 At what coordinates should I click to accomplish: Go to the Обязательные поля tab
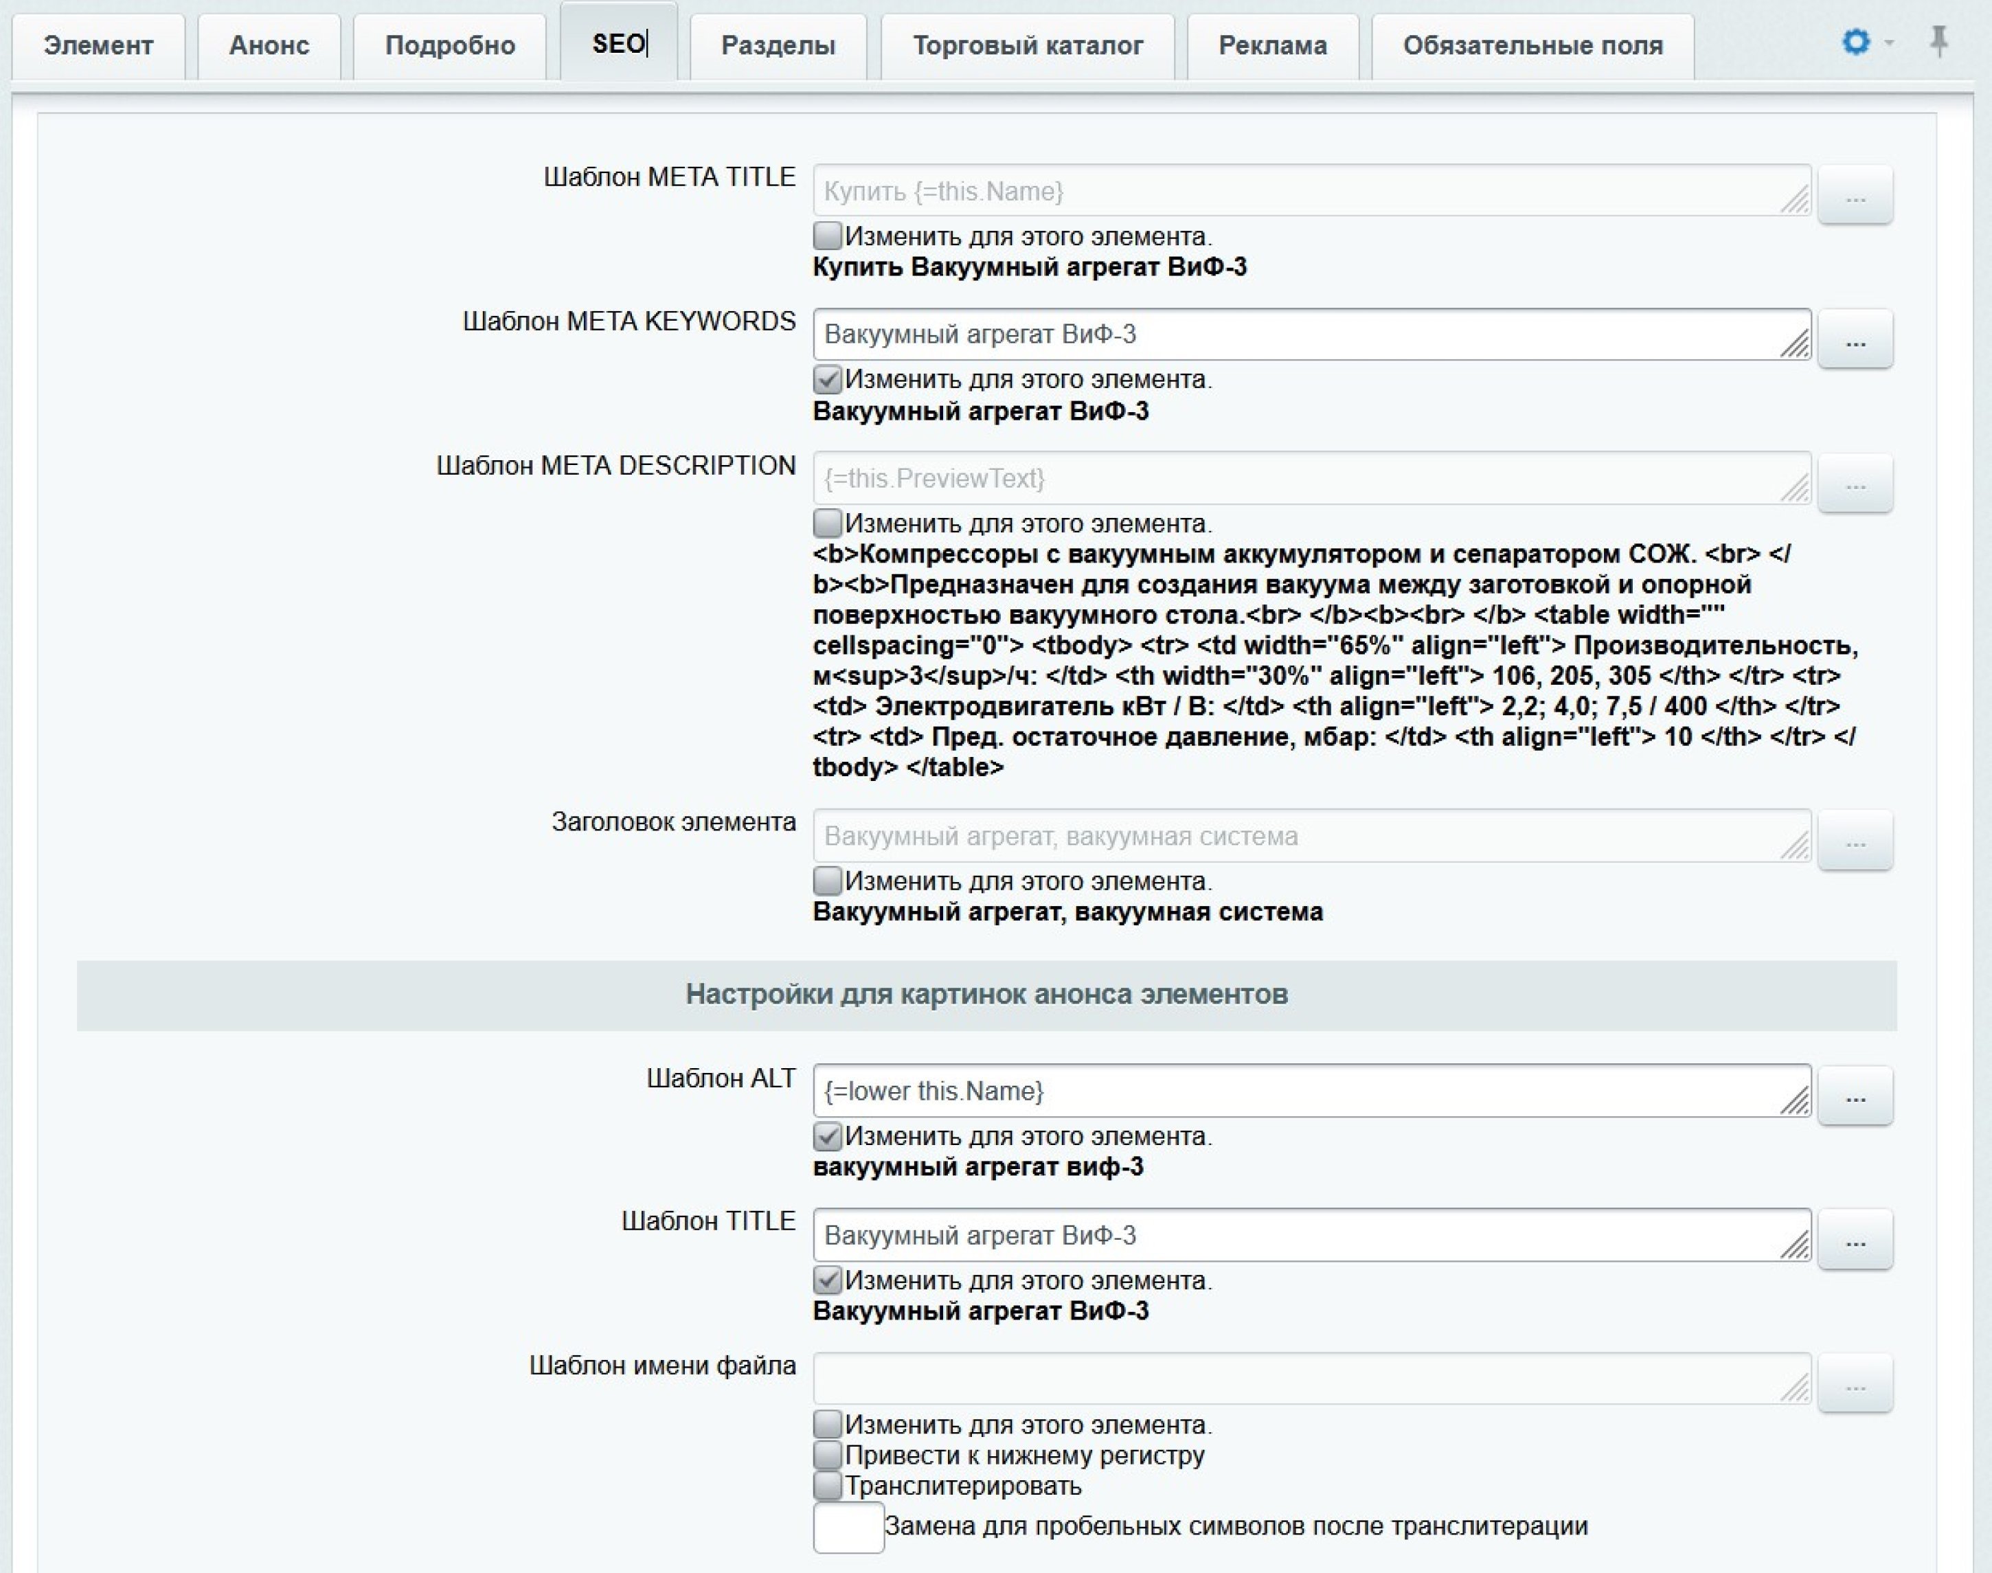point(1532,45)
